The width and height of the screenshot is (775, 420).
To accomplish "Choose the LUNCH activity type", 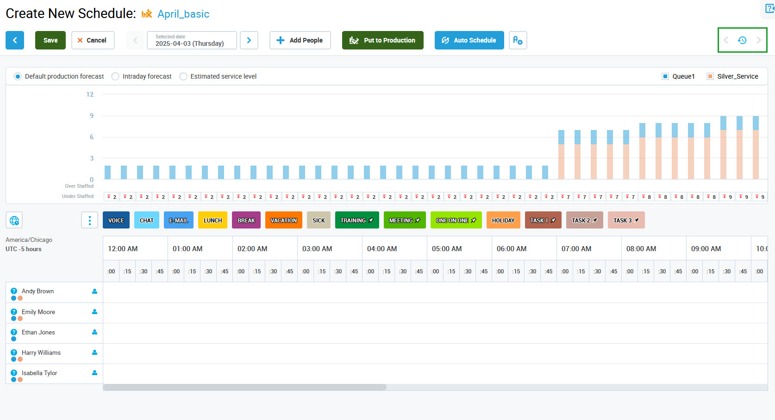I will 212,220.
